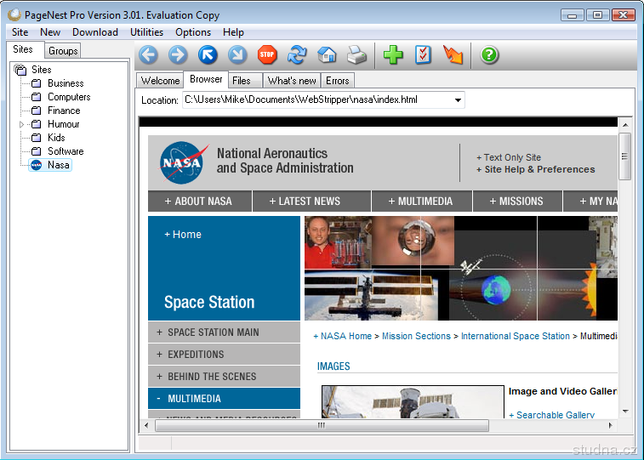Click the checklist icon in toolbar

(x=423, y=55)
